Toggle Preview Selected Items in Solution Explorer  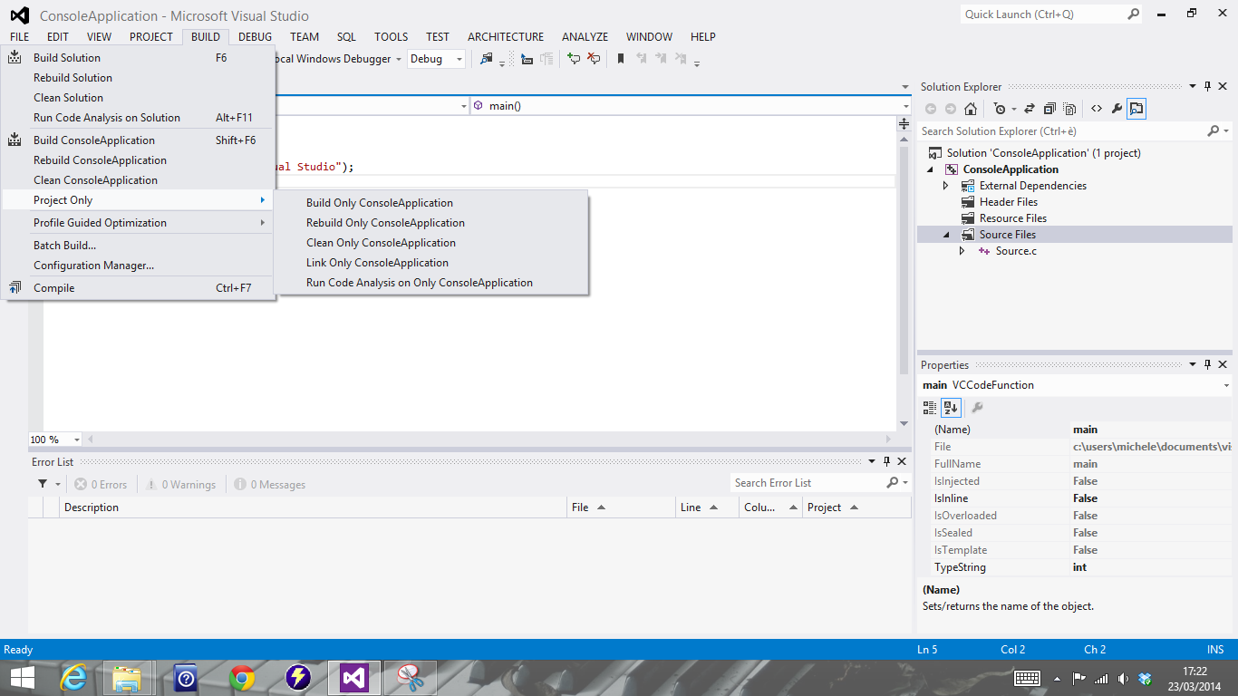coord(1136,109)
